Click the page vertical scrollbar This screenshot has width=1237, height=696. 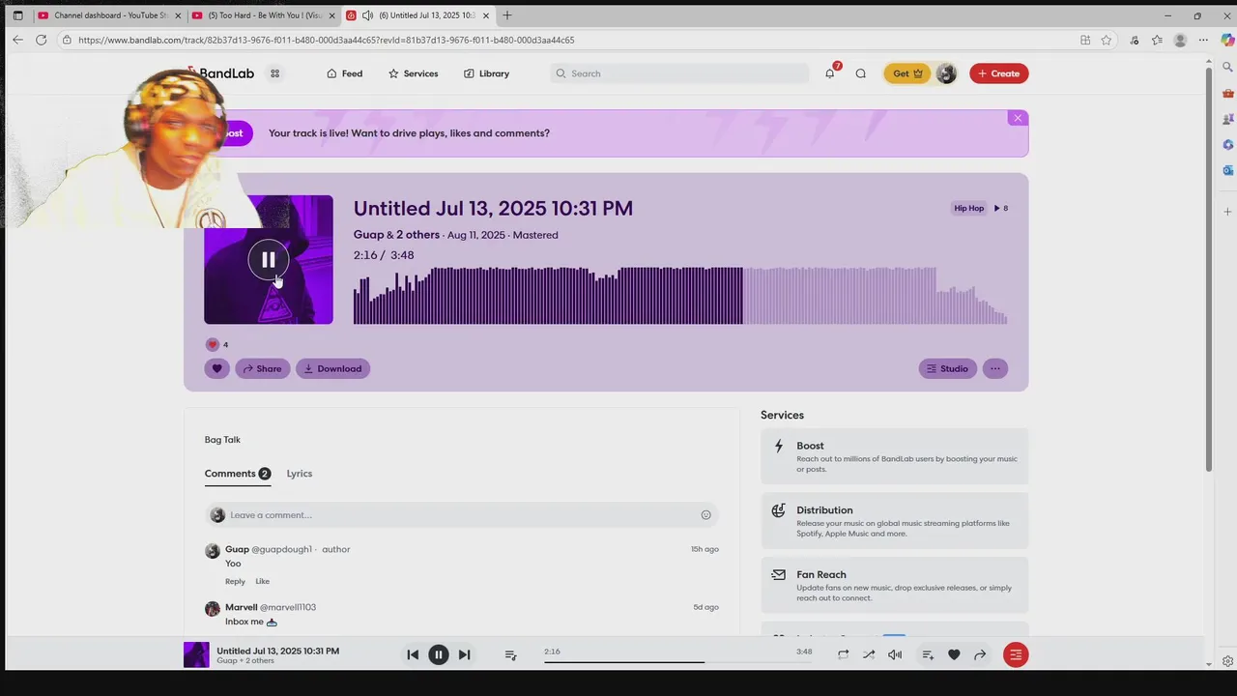click(x=1208, y=271)
